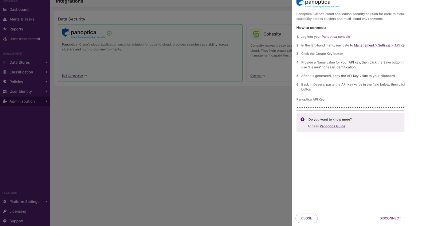Screen dimensions: 431x226
Task: Click the 'Cohesity' card title
Action: pyautogui.click(x=272, y=34)
